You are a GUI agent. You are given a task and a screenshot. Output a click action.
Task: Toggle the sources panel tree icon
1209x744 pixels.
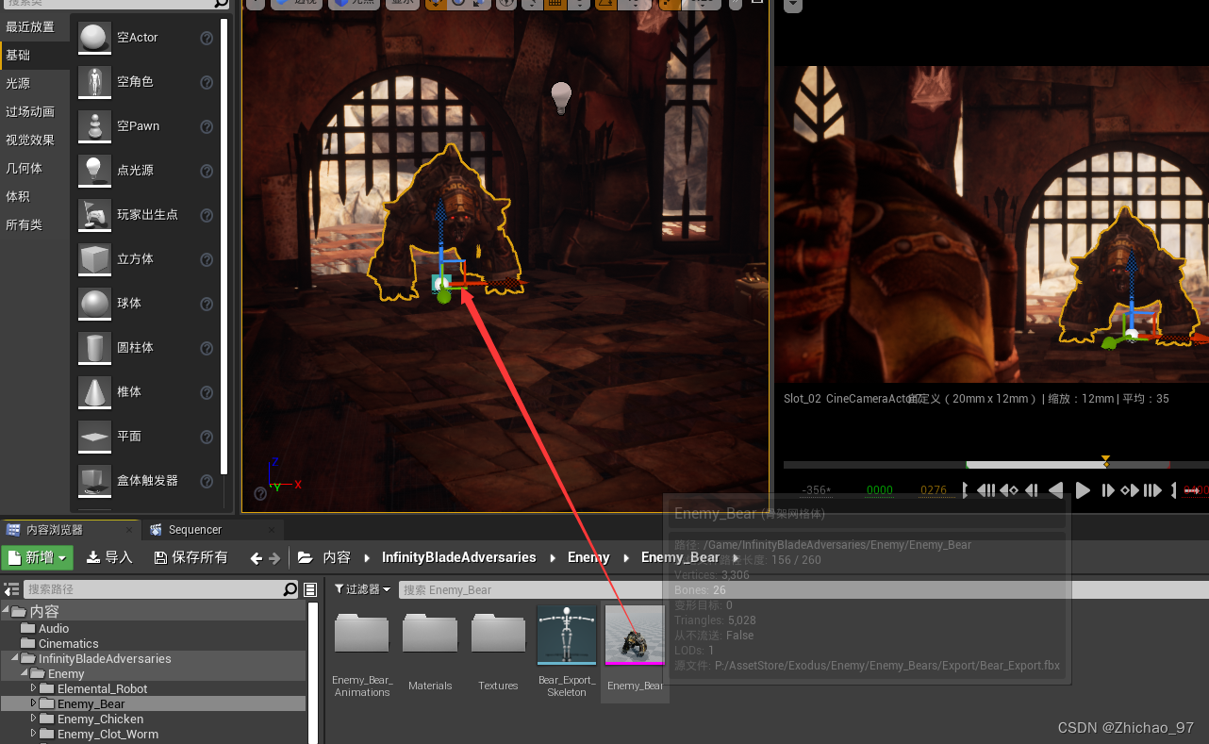click(x=11, y=589)
